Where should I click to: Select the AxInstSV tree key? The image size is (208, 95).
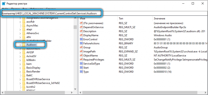coord(31,56)
